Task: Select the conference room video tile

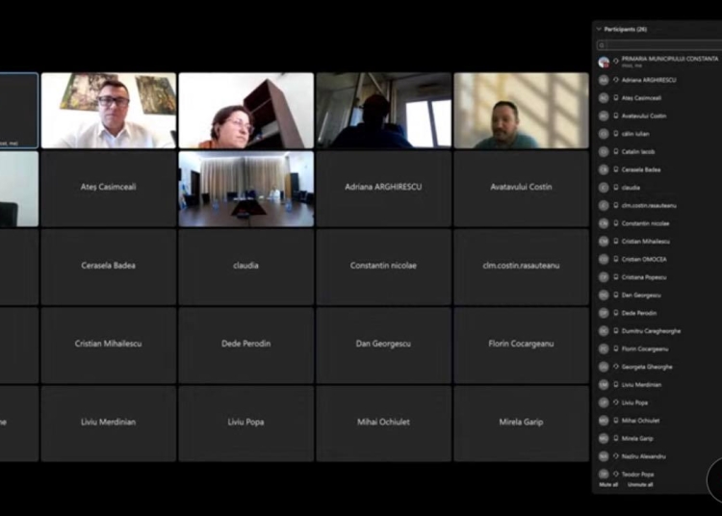Action: pyautogui.click(x=245, y=189)
